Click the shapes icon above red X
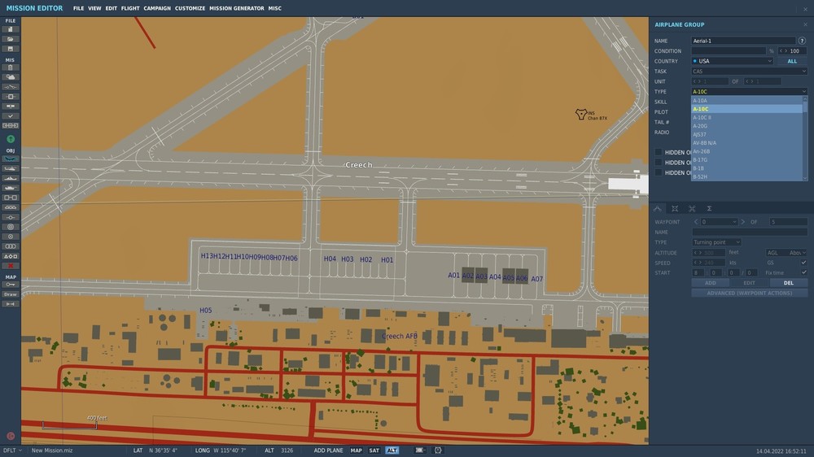The width and height of the screenshot is (814, 457). pos(11,256)
